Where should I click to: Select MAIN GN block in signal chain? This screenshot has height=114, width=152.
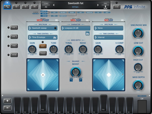click(x=89, y=12)
